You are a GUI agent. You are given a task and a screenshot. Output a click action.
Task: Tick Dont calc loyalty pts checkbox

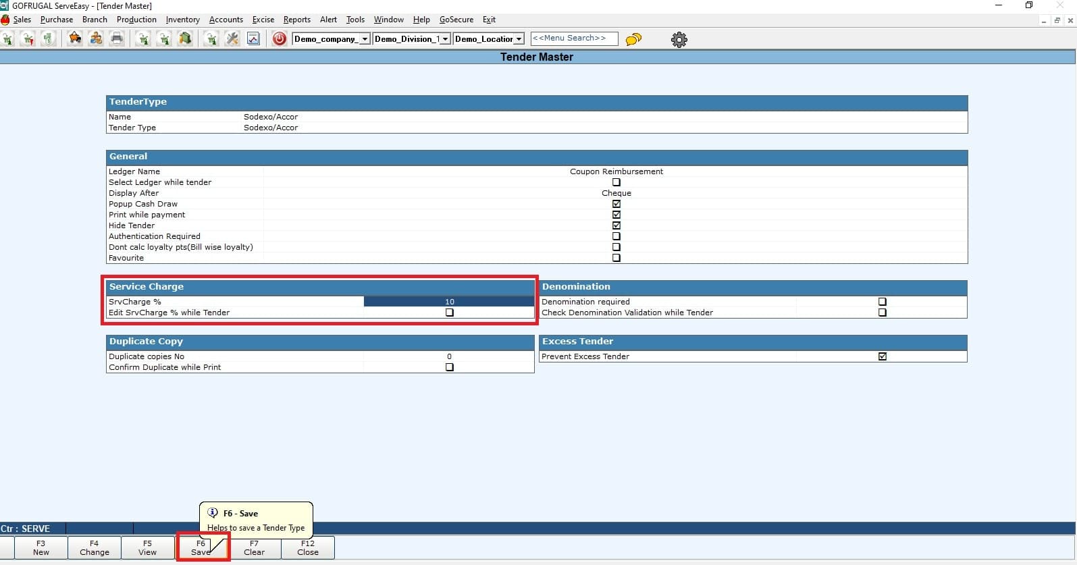click(x=616, y=247)
